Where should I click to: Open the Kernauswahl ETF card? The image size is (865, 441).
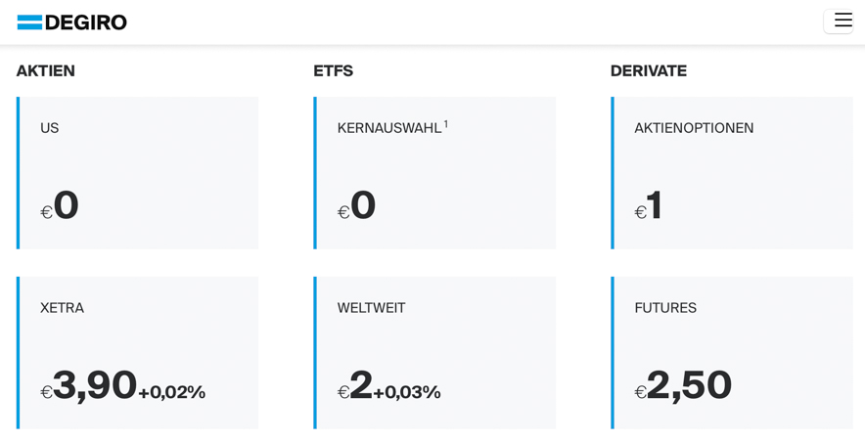pyautogui.click(x=434, y=173)
